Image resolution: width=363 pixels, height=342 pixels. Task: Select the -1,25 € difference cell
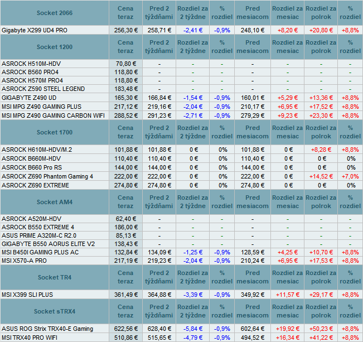[192, 252]
